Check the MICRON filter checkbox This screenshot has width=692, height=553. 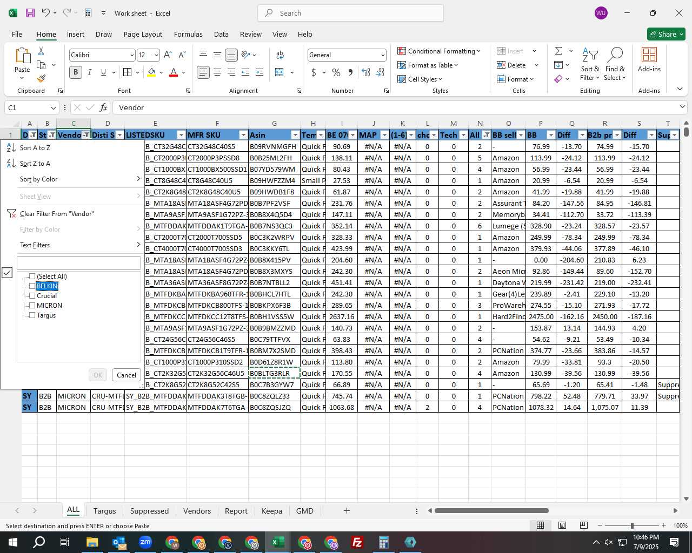pyautogui.click(x=32, y=306)
